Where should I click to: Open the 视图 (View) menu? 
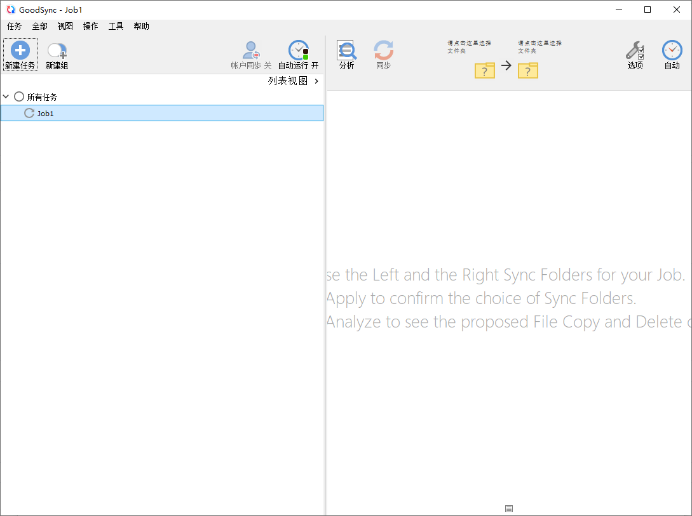click(x=65, y=26)
